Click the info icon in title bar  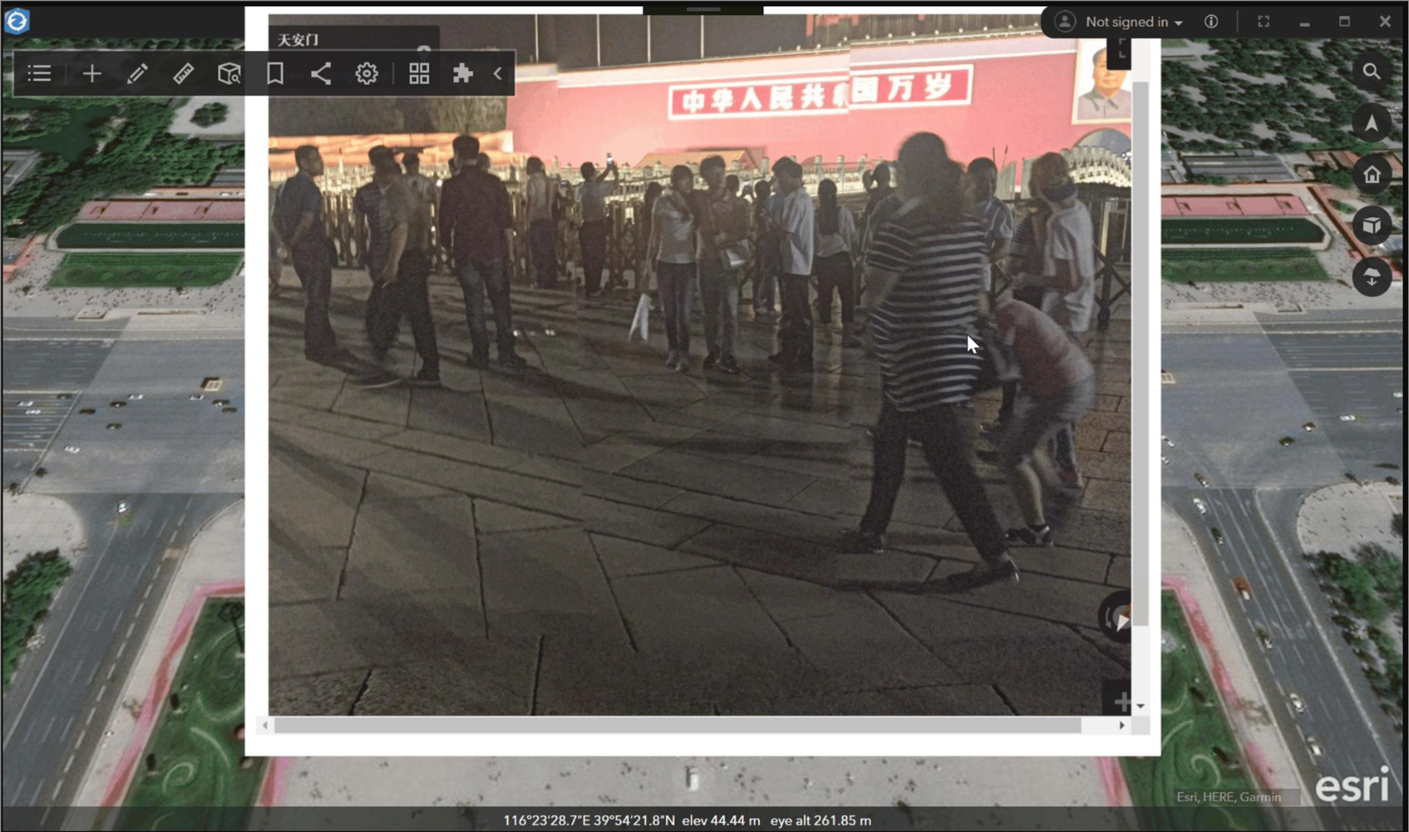pyautogui.click(x=1211, y=22)
